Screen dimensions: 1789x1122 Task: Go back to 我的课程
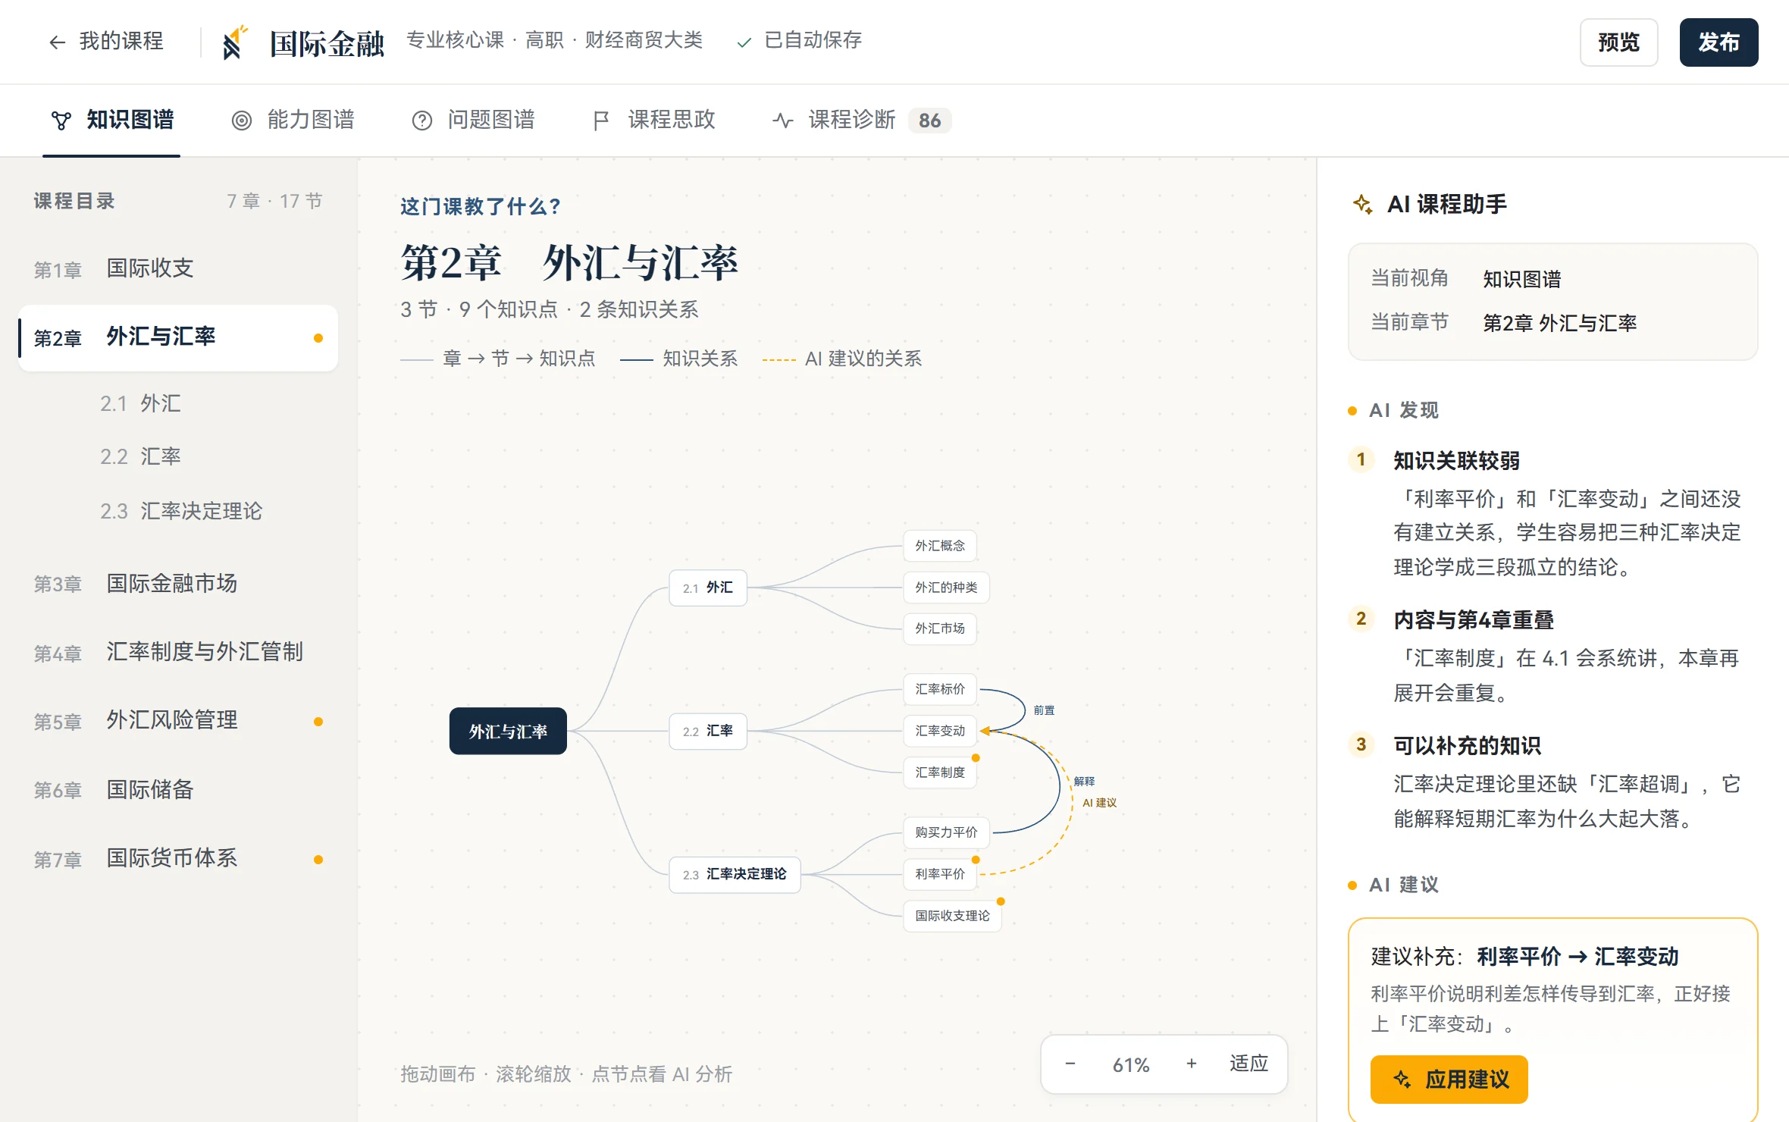point(105,42)
